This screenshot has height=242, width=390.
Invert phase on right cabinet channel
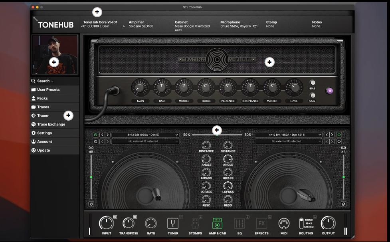coord(343,204)
